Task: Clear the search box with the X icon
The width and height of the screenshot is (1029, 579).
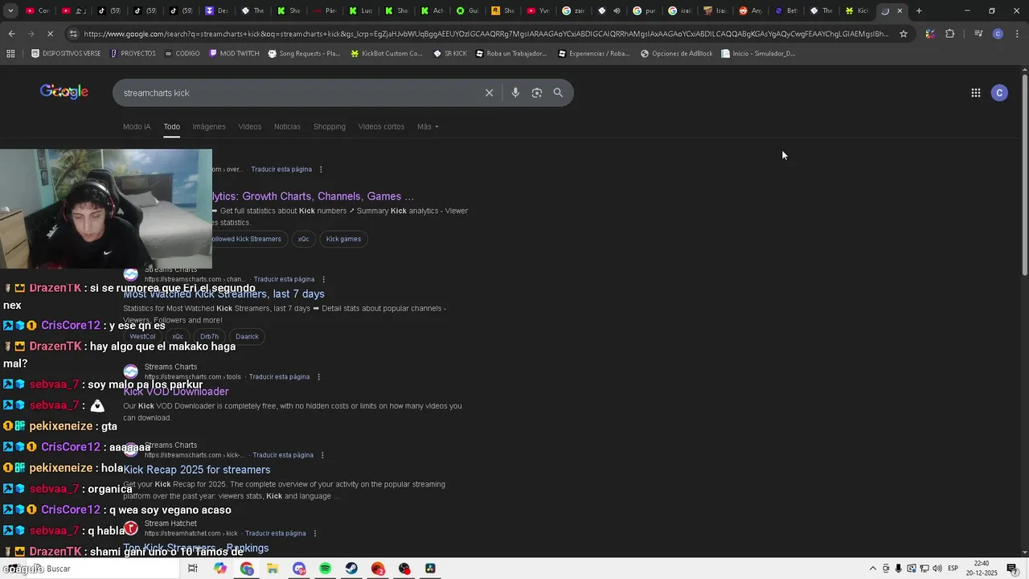Action: (x=489, y=92)
